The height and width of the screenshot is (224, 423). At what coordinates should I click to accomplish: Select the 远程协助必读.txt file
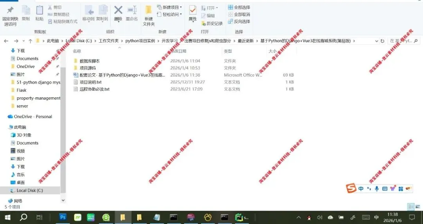tap(94, 89)
